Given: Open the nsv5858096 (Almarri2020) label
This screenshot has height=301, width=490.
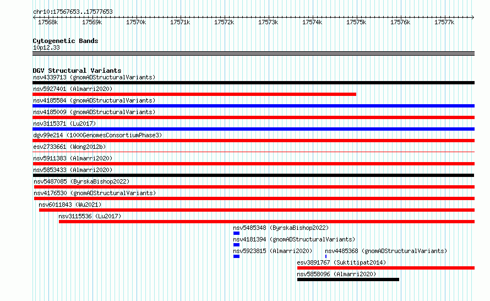Looking at the screenshot, I should 336,274.
